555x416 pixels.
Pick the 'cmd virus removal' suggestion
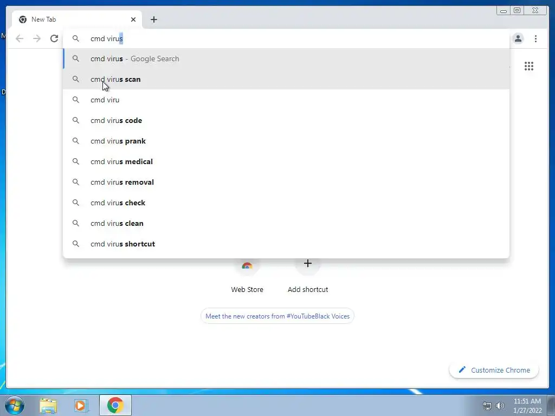286,182
